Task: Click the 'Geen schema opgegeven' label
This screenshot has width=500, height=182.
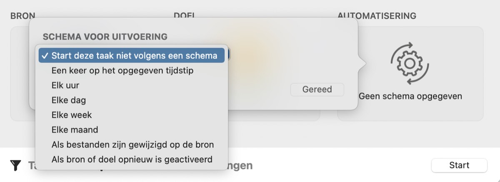Action: click(x=410, y=96)
